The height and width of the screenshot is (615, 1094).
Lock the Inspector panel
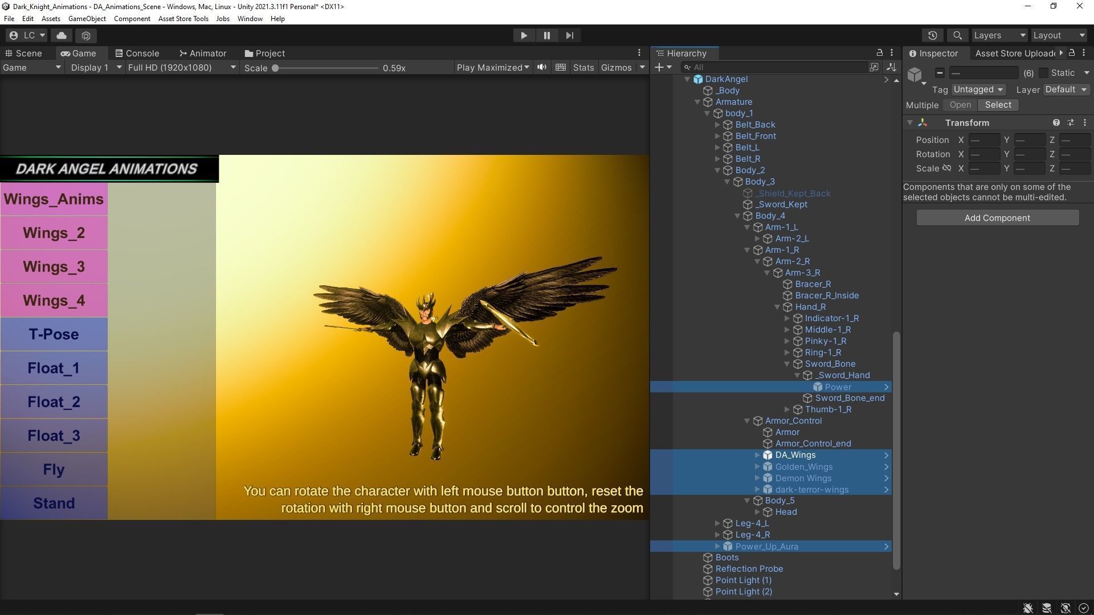coord(1071,52)
